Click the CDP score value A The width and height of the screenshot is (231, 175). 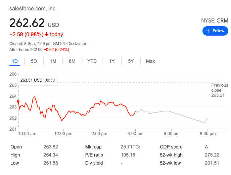click(x=206, y=147)
